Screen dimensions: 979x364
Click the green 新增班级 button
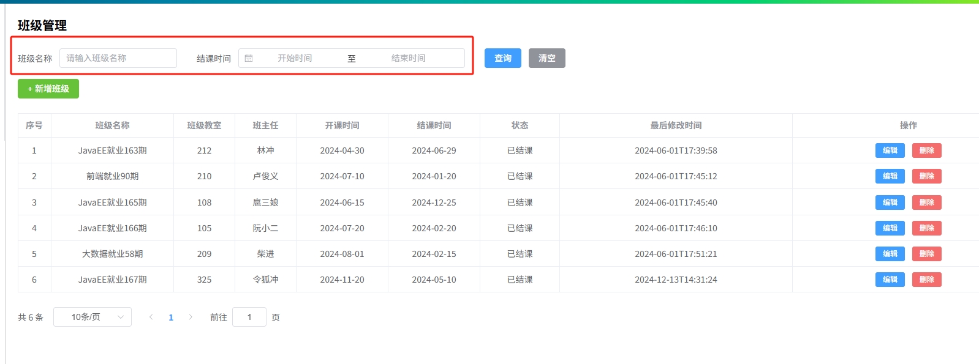tap(48, 89)
